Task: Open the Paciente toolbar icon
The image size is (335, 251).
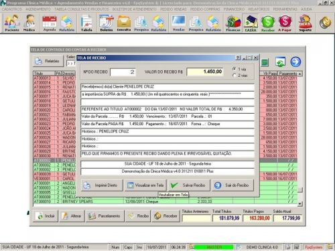Action: pyautogui.click(x=12, y=23)
